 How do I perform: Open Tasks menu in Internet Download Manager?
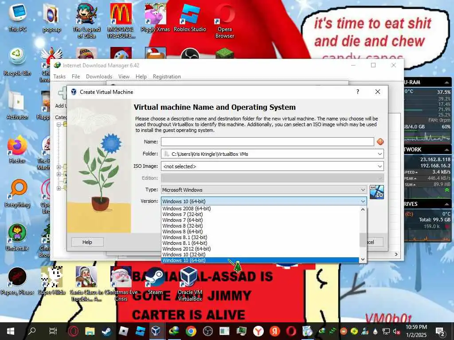click(x=59, y=77)
